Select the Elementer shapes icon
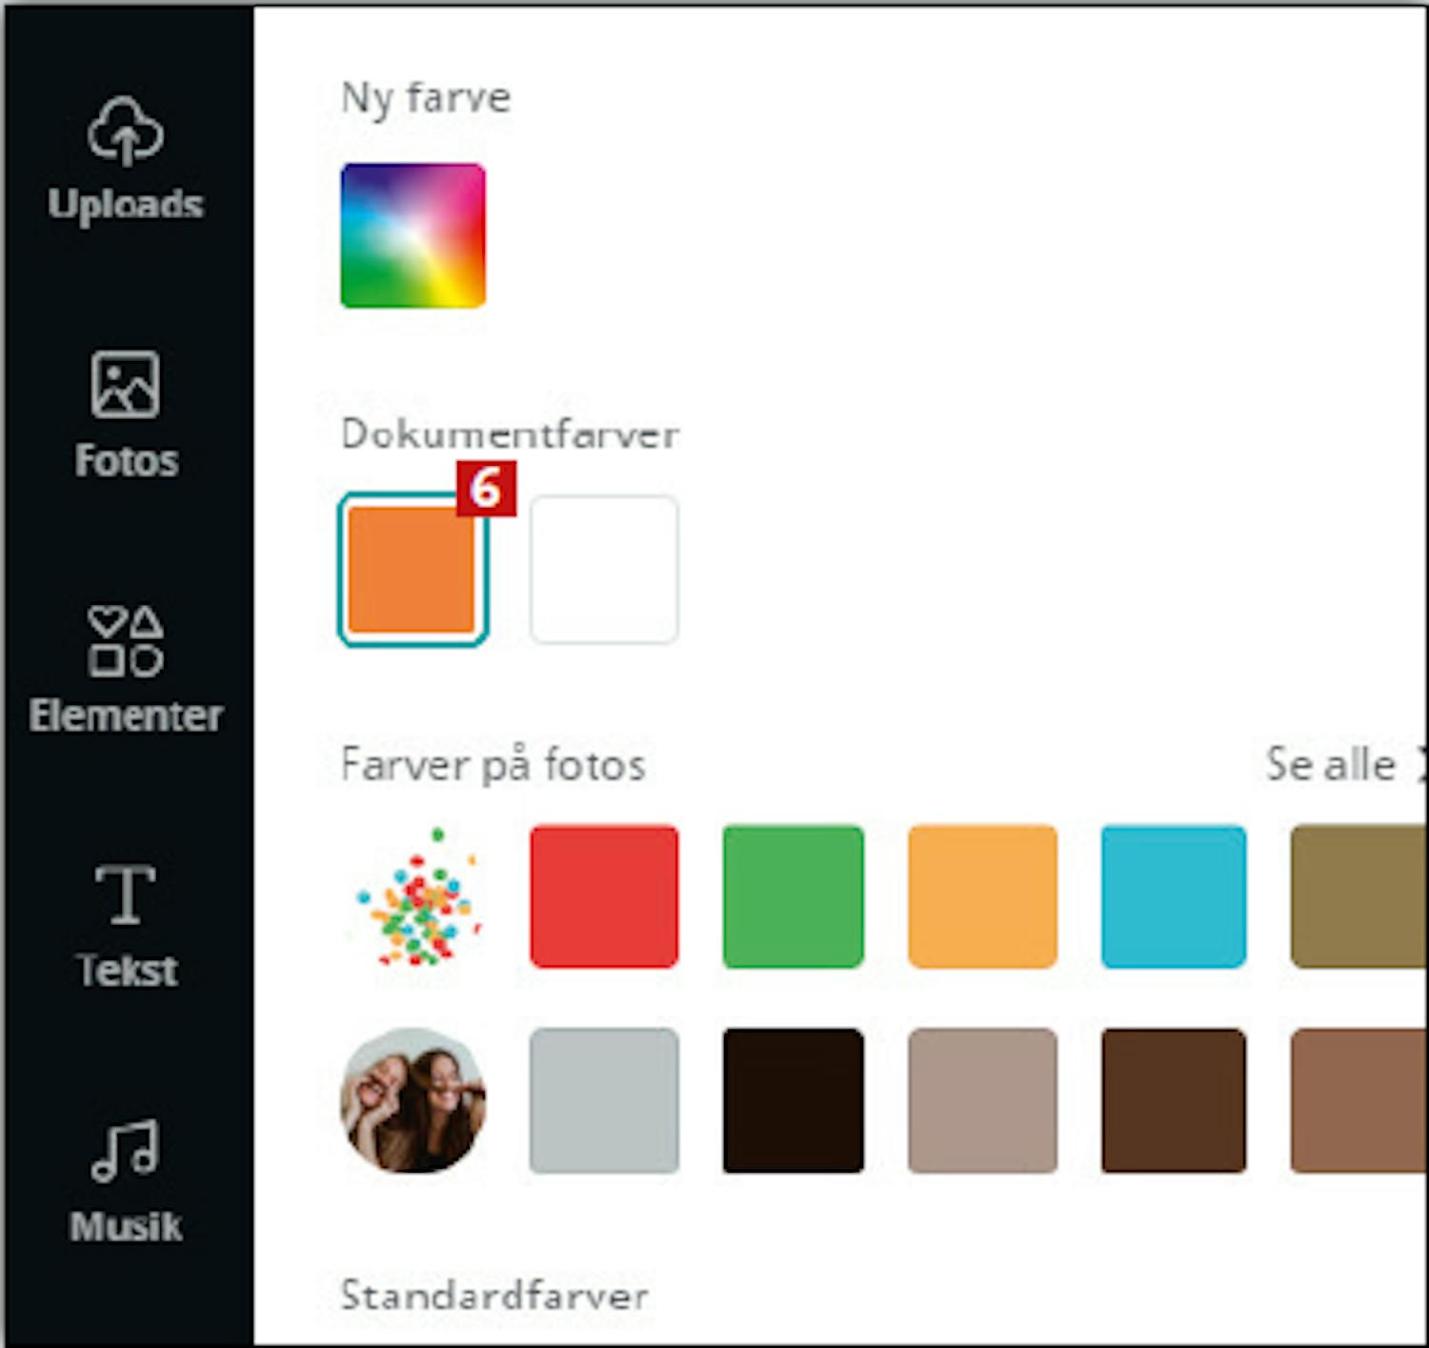 pos(126,641)
